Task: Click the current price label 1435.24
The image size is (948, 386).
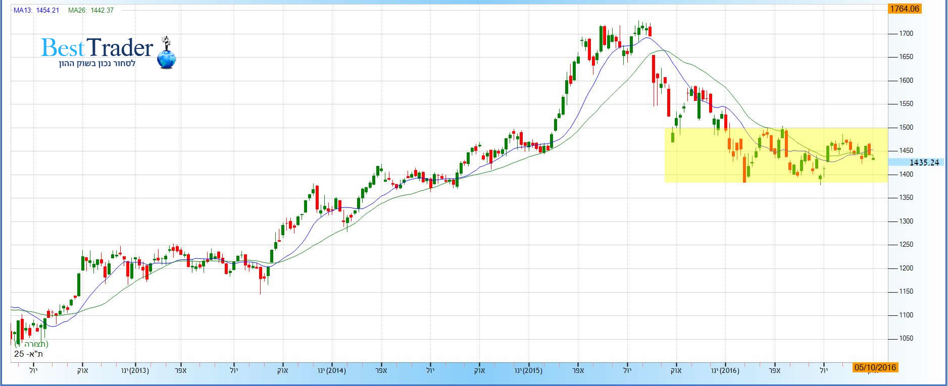Action: tap(924, 162)
